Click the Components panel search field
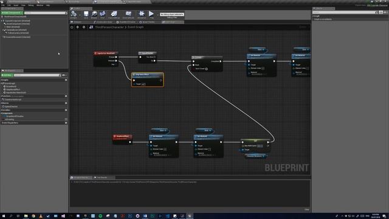Image resolution: width=389 pixels, height=219 pixels. point(46,13)
